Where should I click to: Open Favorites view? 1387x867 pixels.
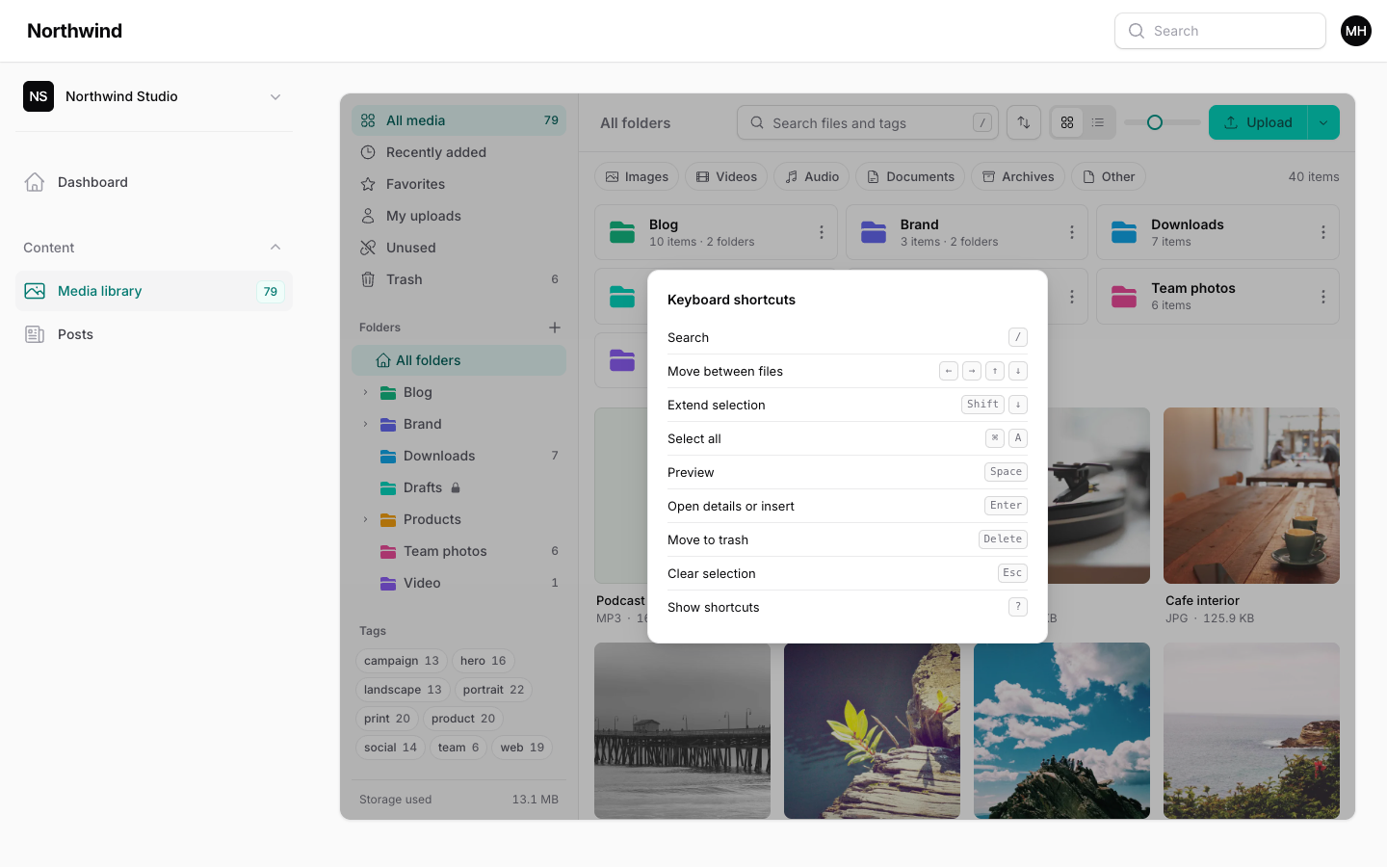coord(458,184)
